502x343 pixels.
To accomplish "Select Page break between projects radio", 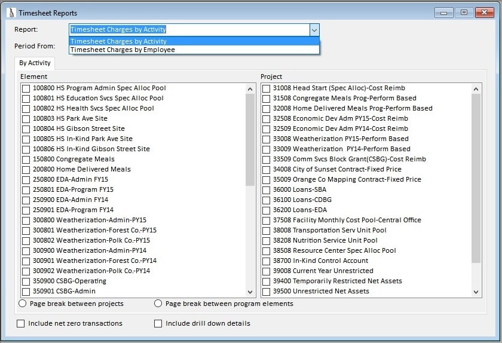I will 23,304.
